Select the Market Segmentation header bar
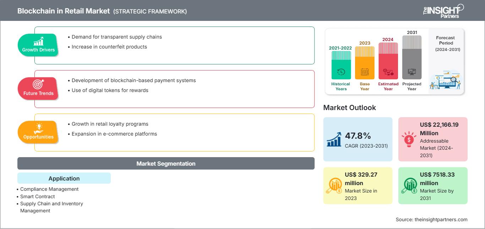Screen dimensions: 485x229 [166, 164]
